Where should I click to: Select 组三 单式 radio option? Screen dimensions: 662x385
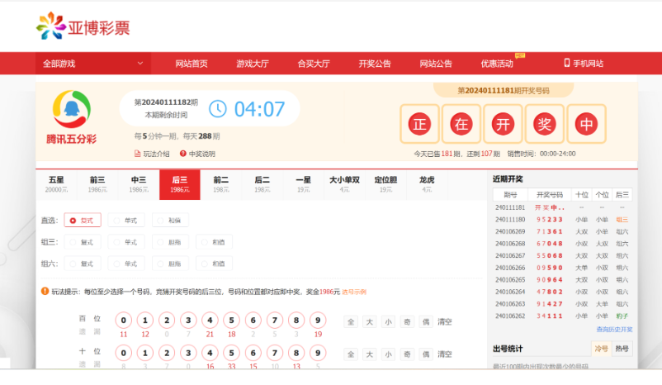tap(126, 242)
